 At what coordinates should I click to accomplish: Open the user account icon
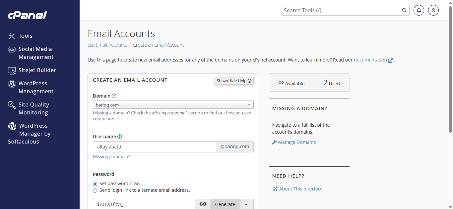[433, 10]
